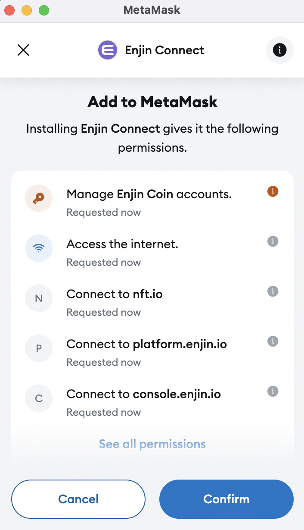
Task: Click the wifi icon for internet access permission
Action: point(39,248)
